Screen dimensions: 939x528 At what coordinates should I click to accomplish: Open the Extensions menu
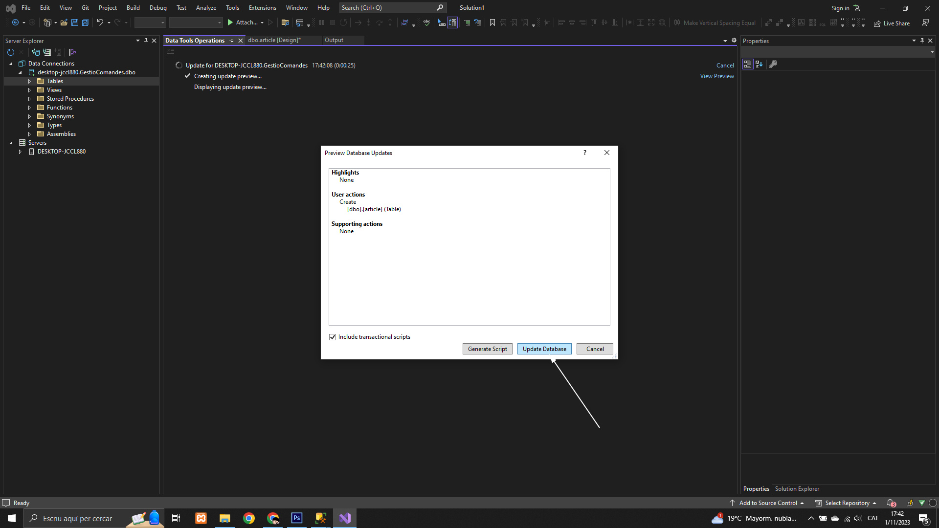262,8
